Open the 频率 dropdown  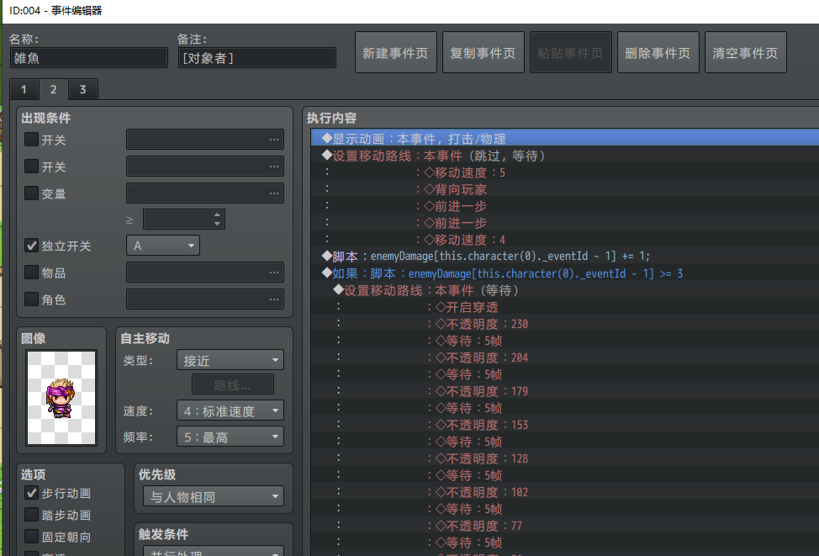[230, 437]
